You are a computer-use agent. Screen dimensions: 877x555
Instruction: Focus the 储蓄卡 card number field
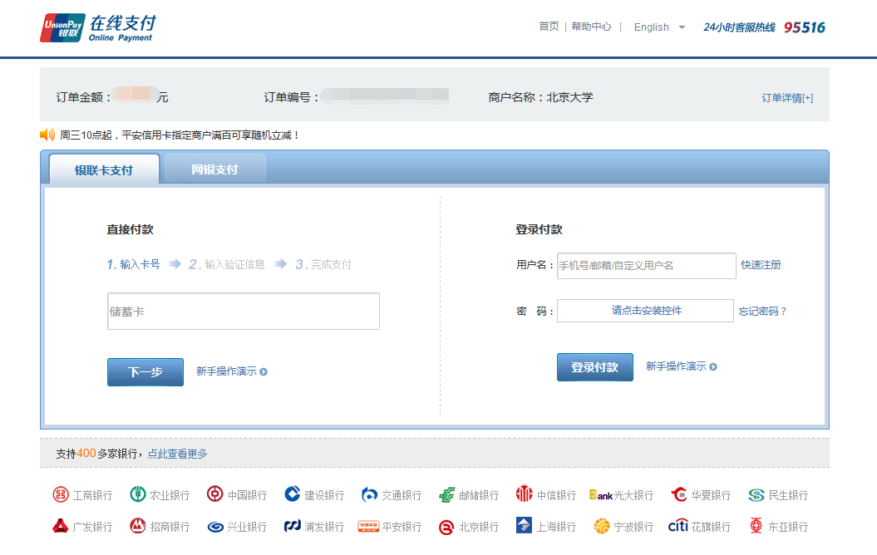point(244,312)
